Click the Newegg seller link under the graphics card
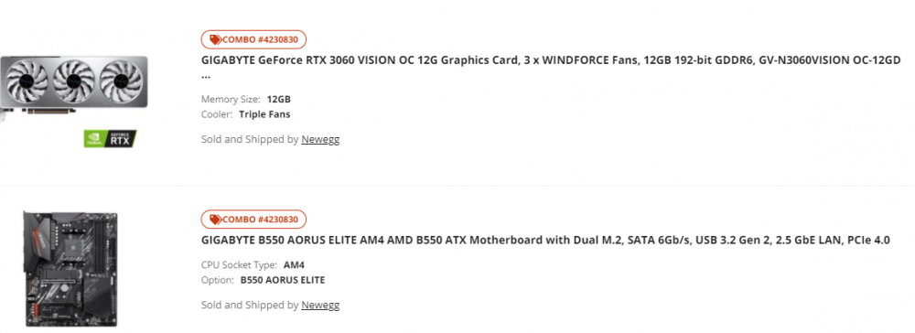This screenshot has width=915, height=333. tap(320, 139)
